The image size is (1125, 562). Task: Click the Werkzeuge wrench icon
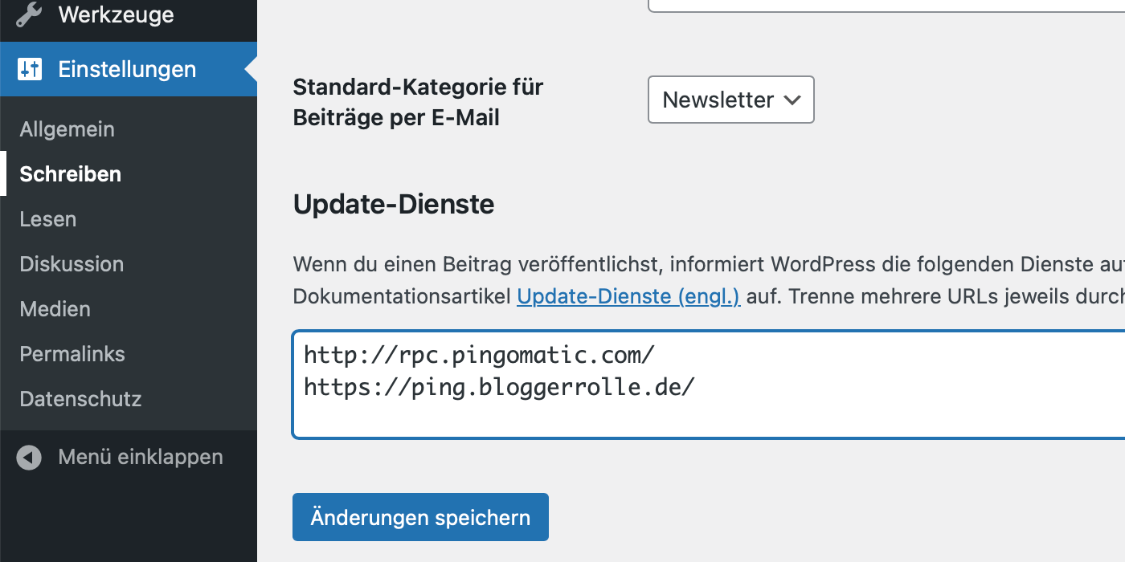tap(29, 14)
